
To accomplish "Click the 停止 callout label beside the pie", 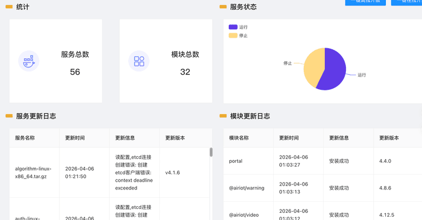I will point(288,63).
